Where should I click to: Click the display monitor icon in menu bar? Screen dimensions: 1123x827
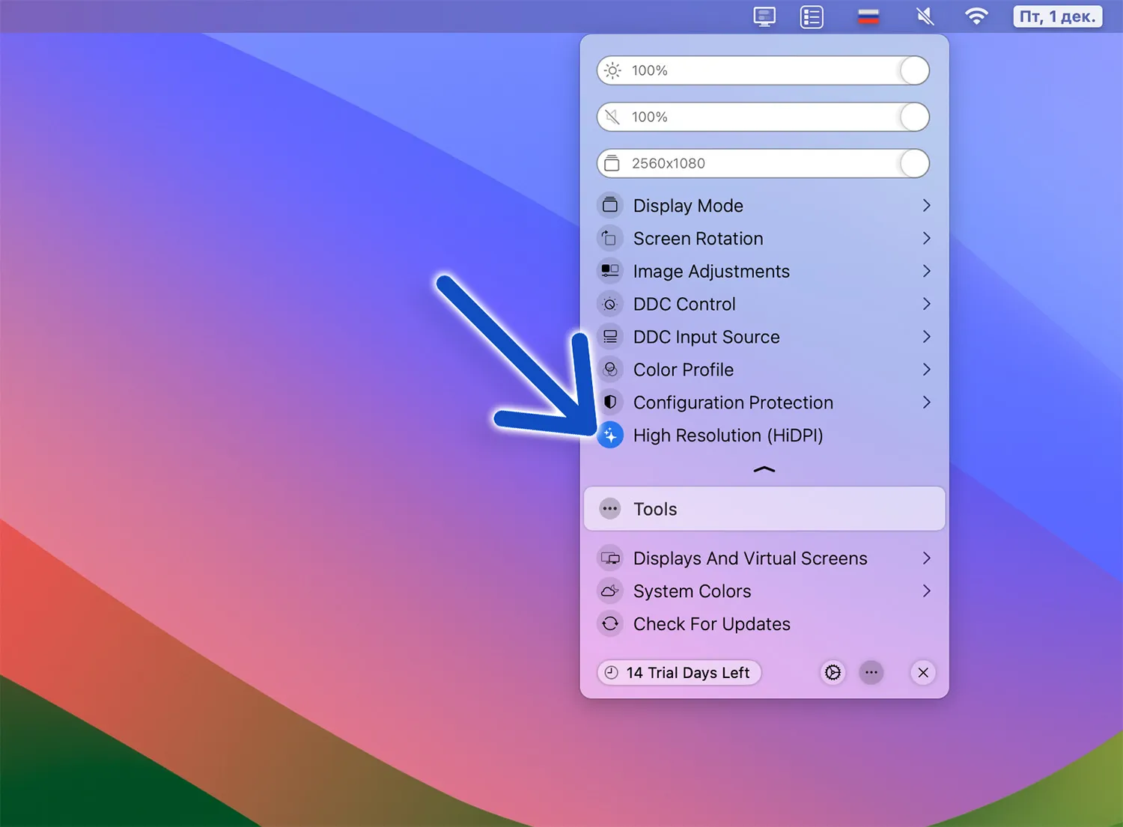764,16
